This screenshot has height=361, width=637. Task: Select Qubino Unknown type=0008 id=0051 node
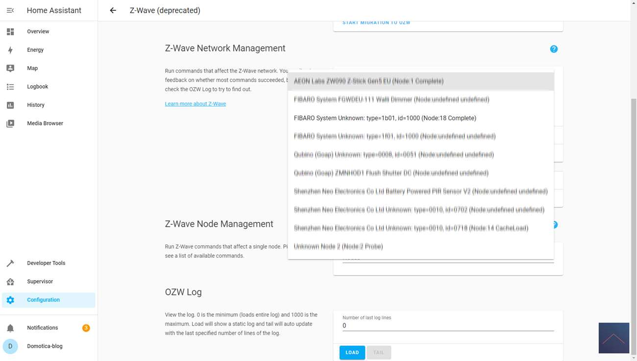click(x=421, y=155)
